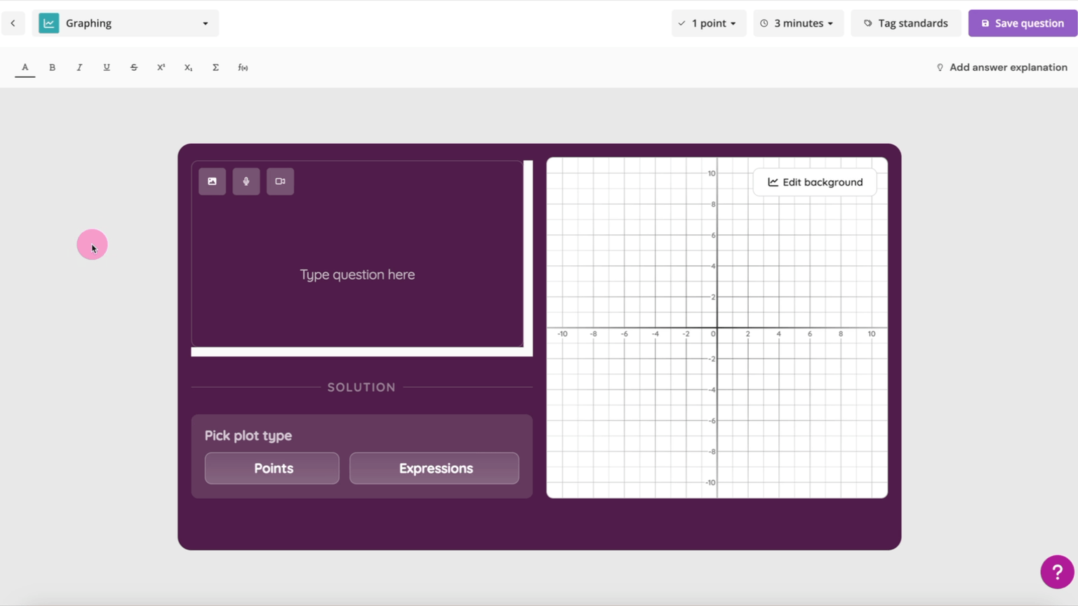Open the f(x) equation editor
This screenshot has height=606, width=1078.
pos(243,68)
